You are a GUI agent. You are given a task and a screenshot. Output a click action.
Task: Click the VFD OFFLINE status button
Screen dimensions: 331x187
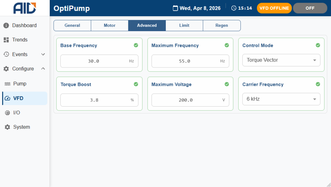(x=274, y=8)
